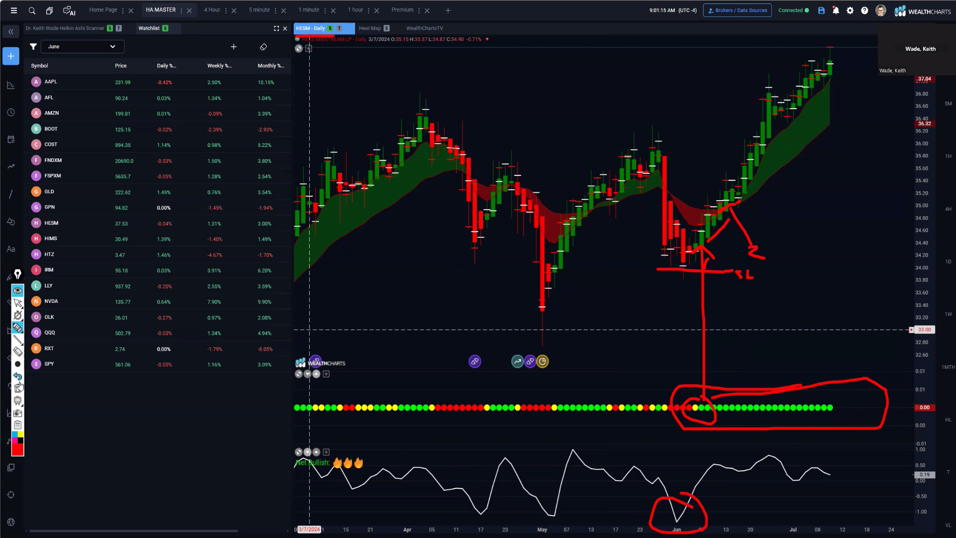Undo last annotation with blue arrow
The image size is (956, 538).
17,376
